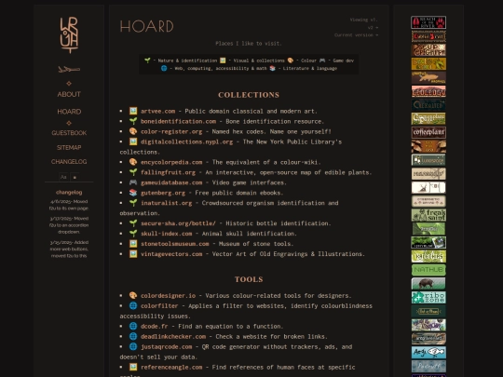Click the 'Aa' font toggle button

(63, 177)
